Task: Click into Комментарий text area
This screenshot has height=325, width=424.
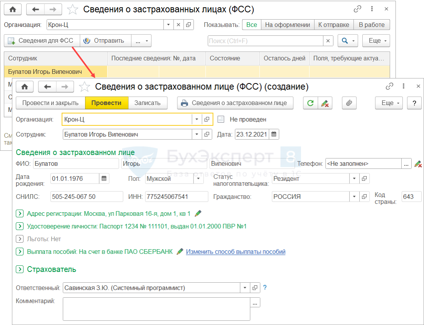Action: tap(156, 309)
